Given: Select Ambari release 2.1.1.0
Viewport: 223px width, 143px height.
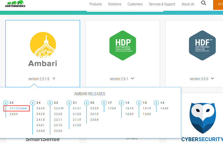Looking at the screenshot, I should tap(77, 120).
